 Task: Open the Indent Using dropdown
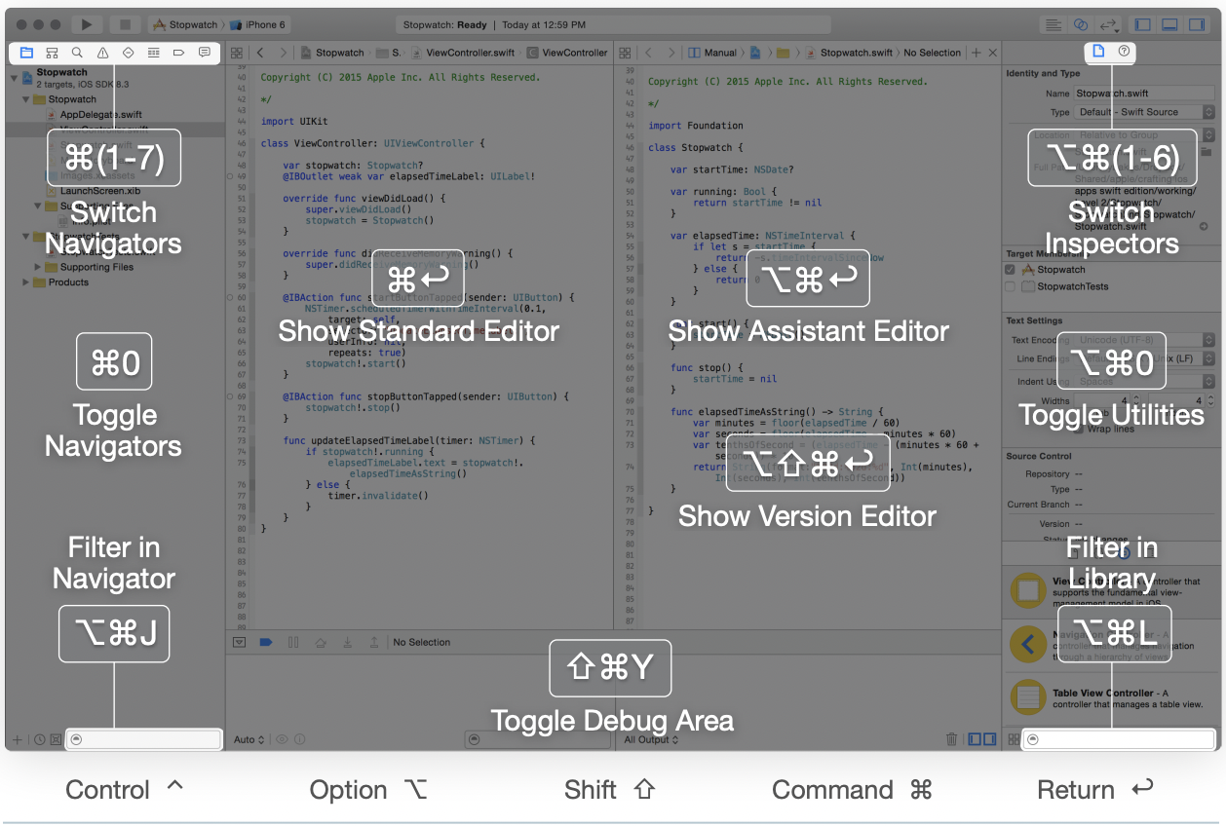click(x=1144, y=382)
